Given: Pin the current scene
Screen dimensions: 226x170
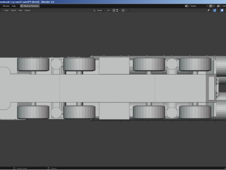Looking at the screenshot, I should pos(207,6).
